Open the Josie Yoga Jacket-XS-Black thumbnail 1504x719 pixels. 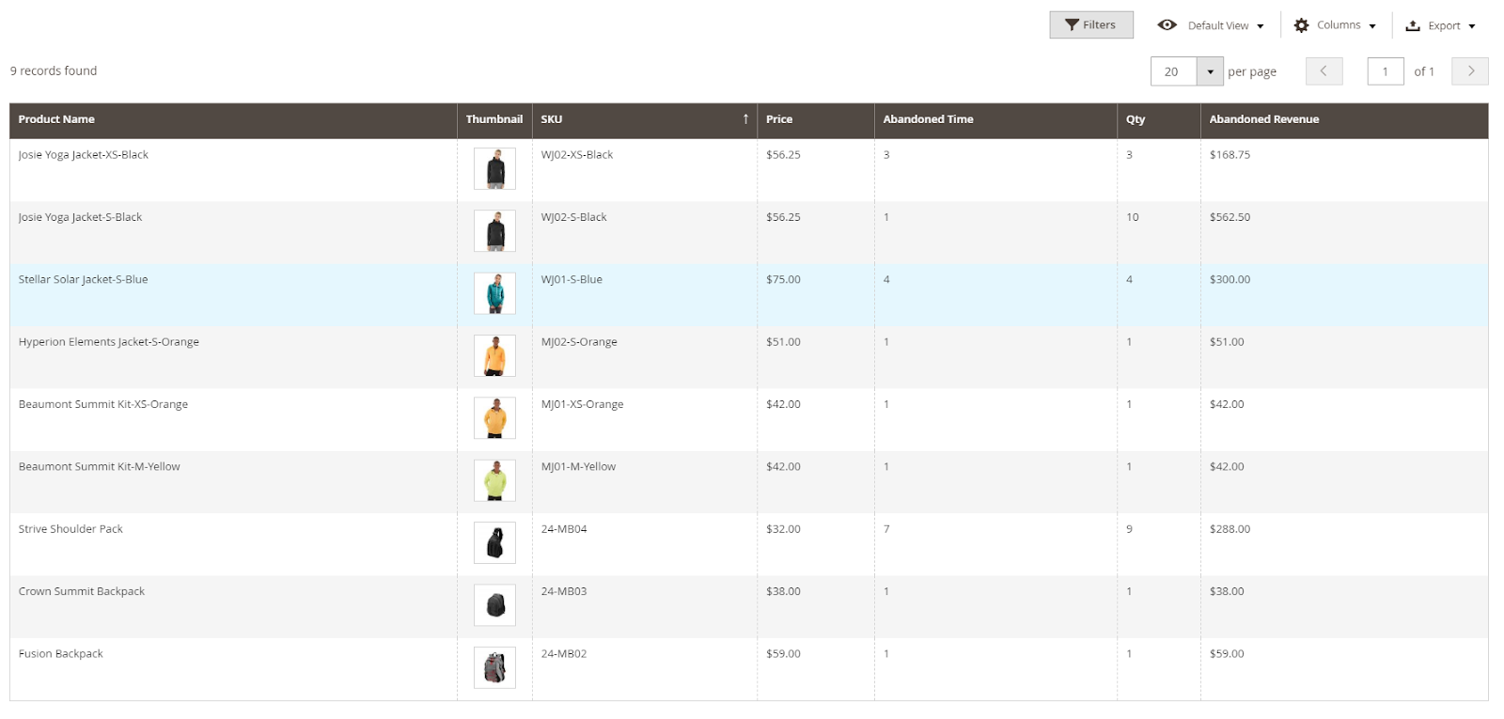point(494,169)
